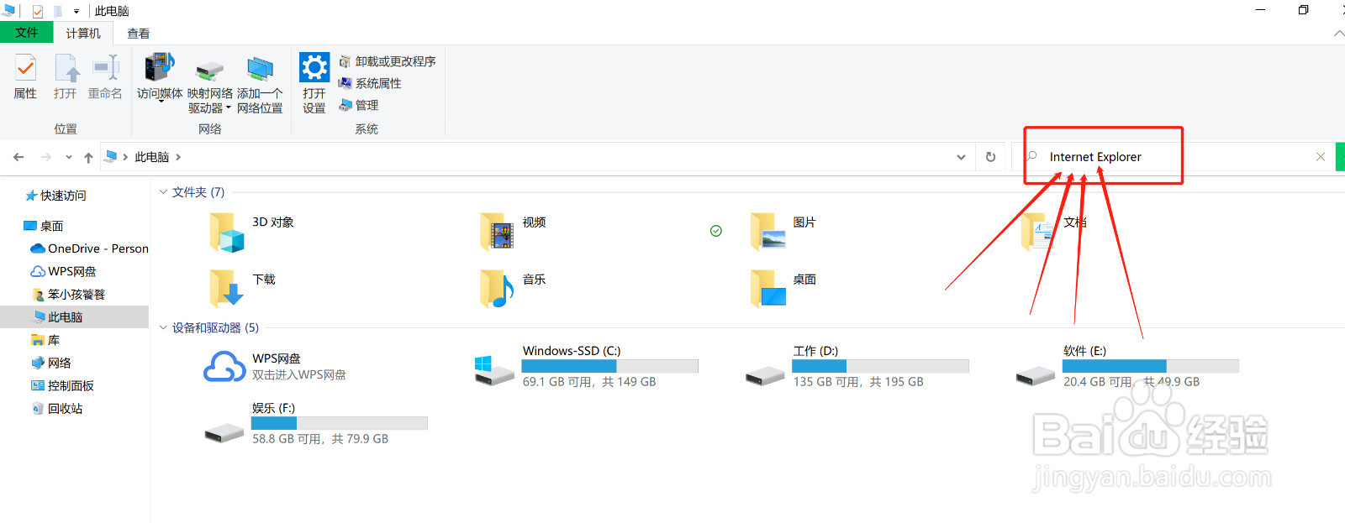Select 此电脑 in the navigation pane
The height and width of the screenshot is (523, 1345).
(74, 317)
